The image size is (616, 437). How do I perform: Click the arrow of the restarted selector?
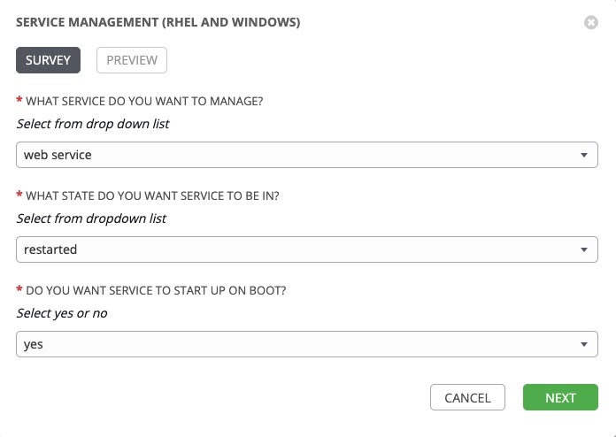coord(583,249)
